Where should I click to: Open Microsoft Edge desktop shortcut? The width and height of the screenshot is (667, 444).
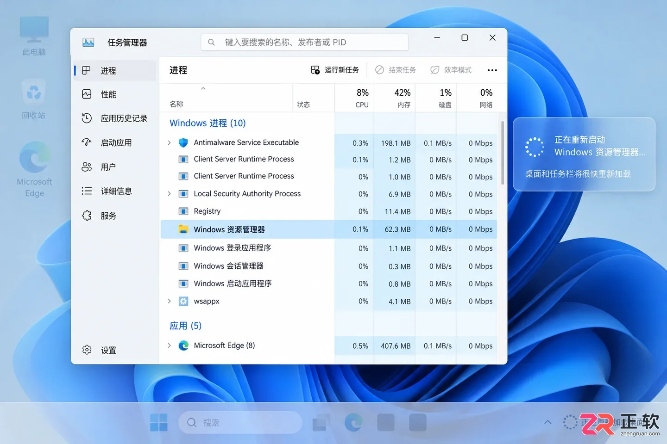coord(35,169)
